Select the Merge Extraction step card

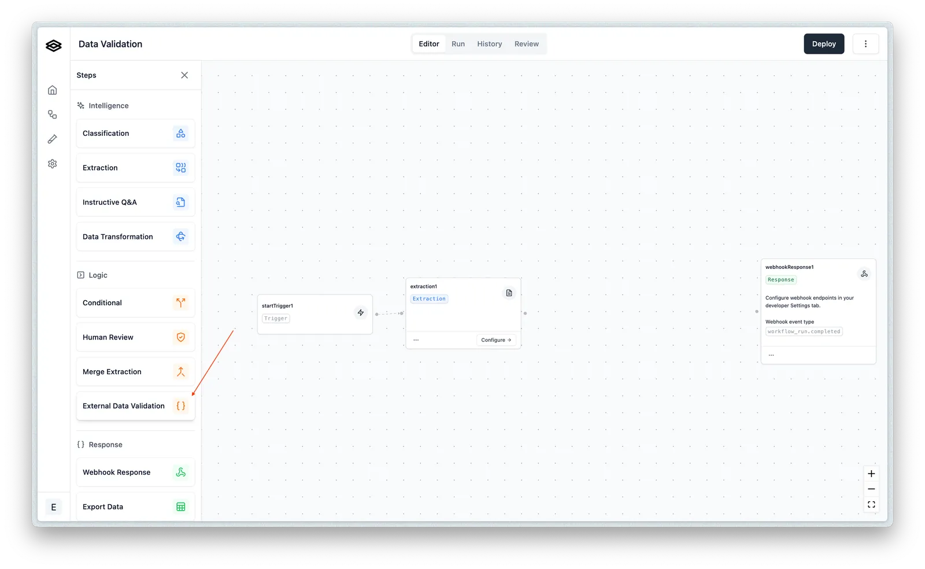[135, 372]
